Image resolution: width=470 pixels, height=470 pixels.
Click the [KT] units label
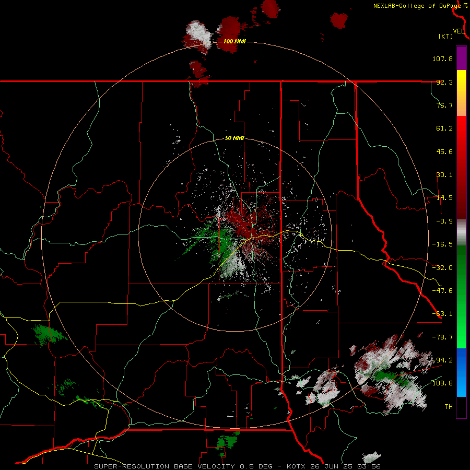(446, 36)
